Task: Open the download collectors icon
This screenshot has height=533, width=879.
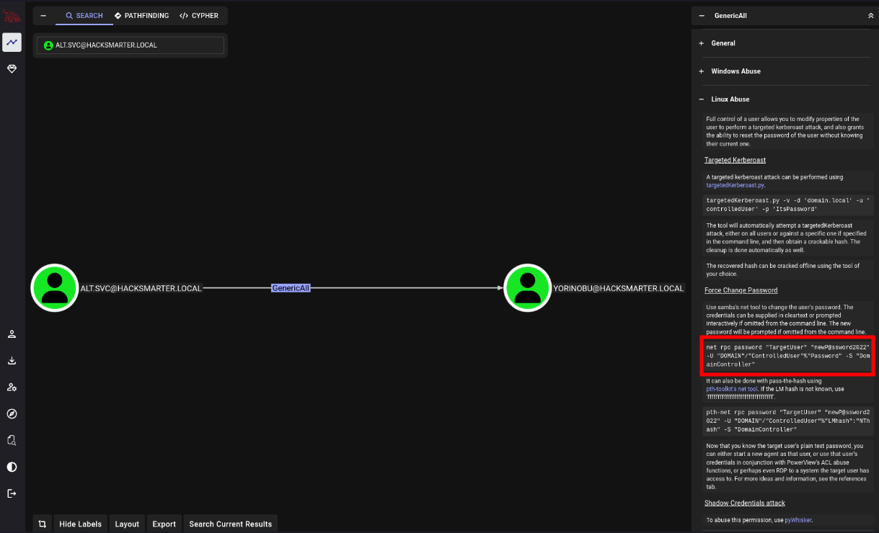Action: (x=12, y=361)
